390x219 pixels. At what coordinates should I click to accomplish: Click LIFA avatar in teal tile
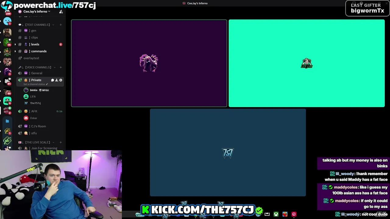point(307,63)
